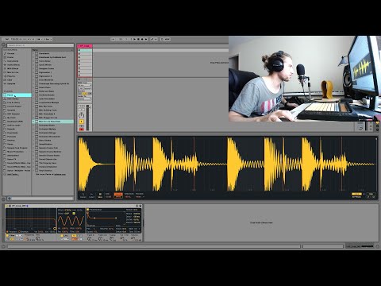This screenshot has width=381, height=286.
Task: Switch Simpler to Classic mode
Action: [83, 195]
